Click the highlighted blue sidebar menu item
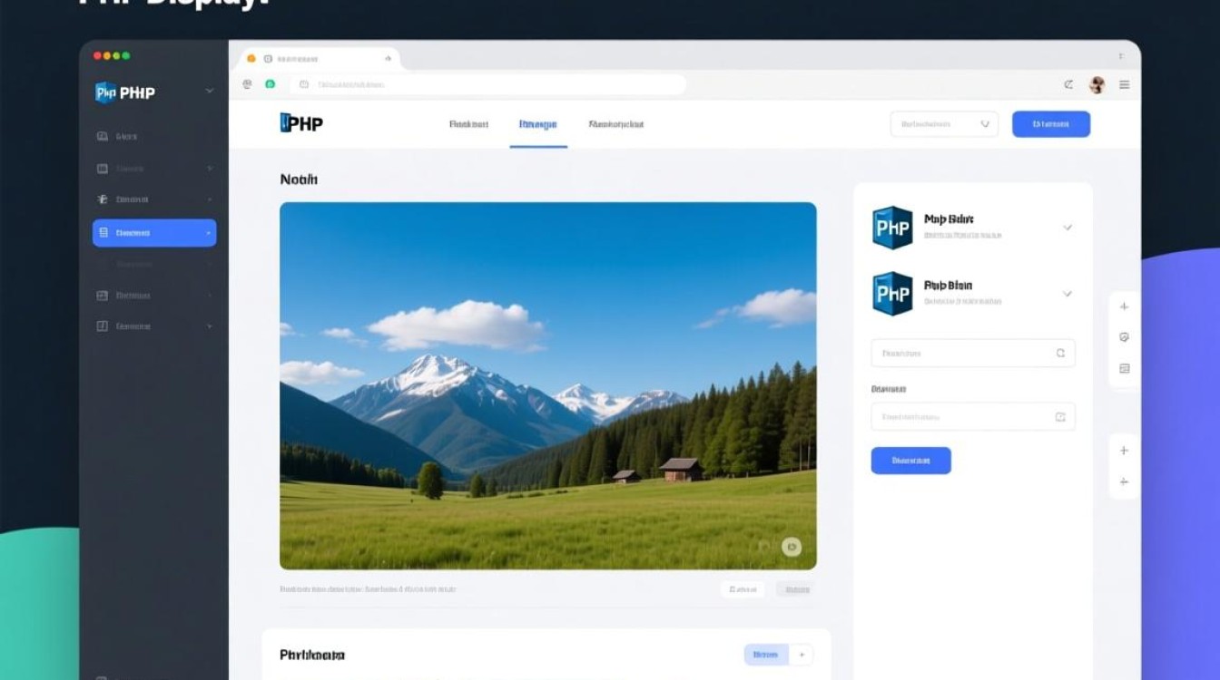 coord(154,233)
